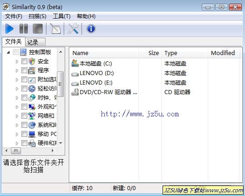The height and width of the screenshot is (196, 245).
Task: Expand the 外观和 tree node
Action: pyautogui.click(x=17, y=107)
